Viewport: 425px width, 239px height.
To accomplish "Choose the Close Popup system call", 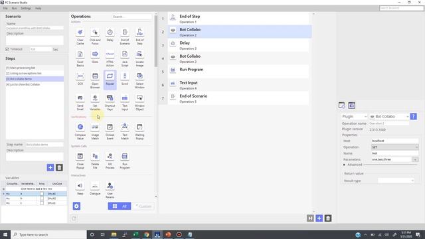I will click(x=80, y=161).
